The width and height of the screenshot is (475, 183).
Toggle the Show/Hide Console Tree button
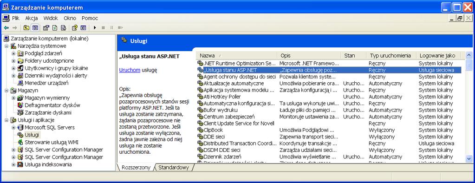[x=35, y=27]
